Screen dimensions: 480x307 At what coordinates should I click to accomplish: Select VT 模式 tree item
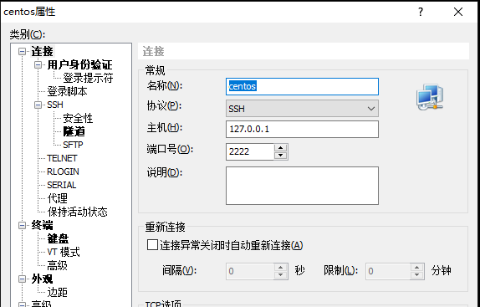[x=64, y=253]
